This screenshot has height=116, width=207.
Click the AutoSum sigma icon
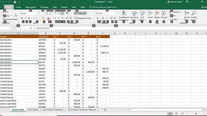click(x=170, y=12)
